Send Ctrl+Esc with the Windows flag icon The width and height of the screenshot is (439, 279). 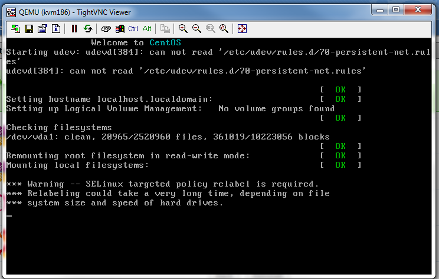point(120,28)
